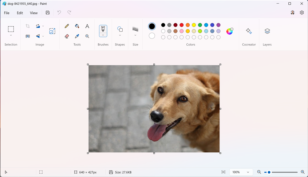Choose the red color swatch
Viewport: 308px width, 177px height.
point(182,25)
